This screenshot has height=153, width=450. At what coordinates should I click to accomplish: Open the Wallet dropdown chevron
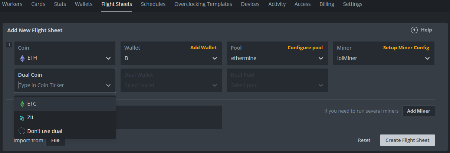click(x=214, y=58)
